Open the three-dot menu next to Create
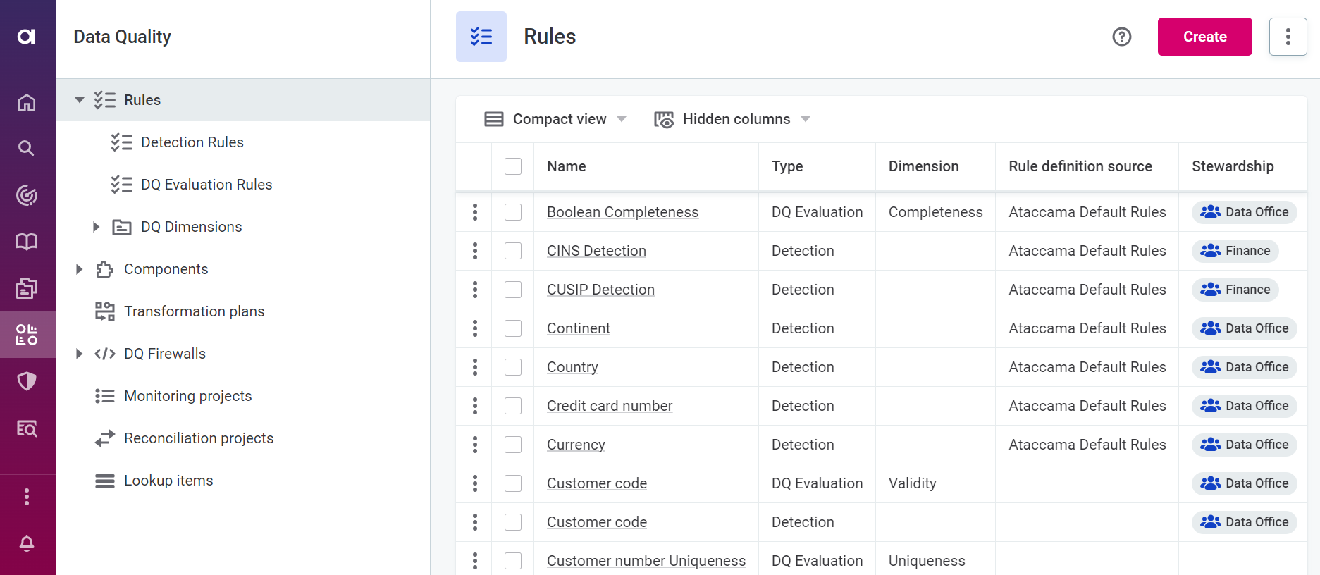1320x575 pixels. coord(1288,37)
